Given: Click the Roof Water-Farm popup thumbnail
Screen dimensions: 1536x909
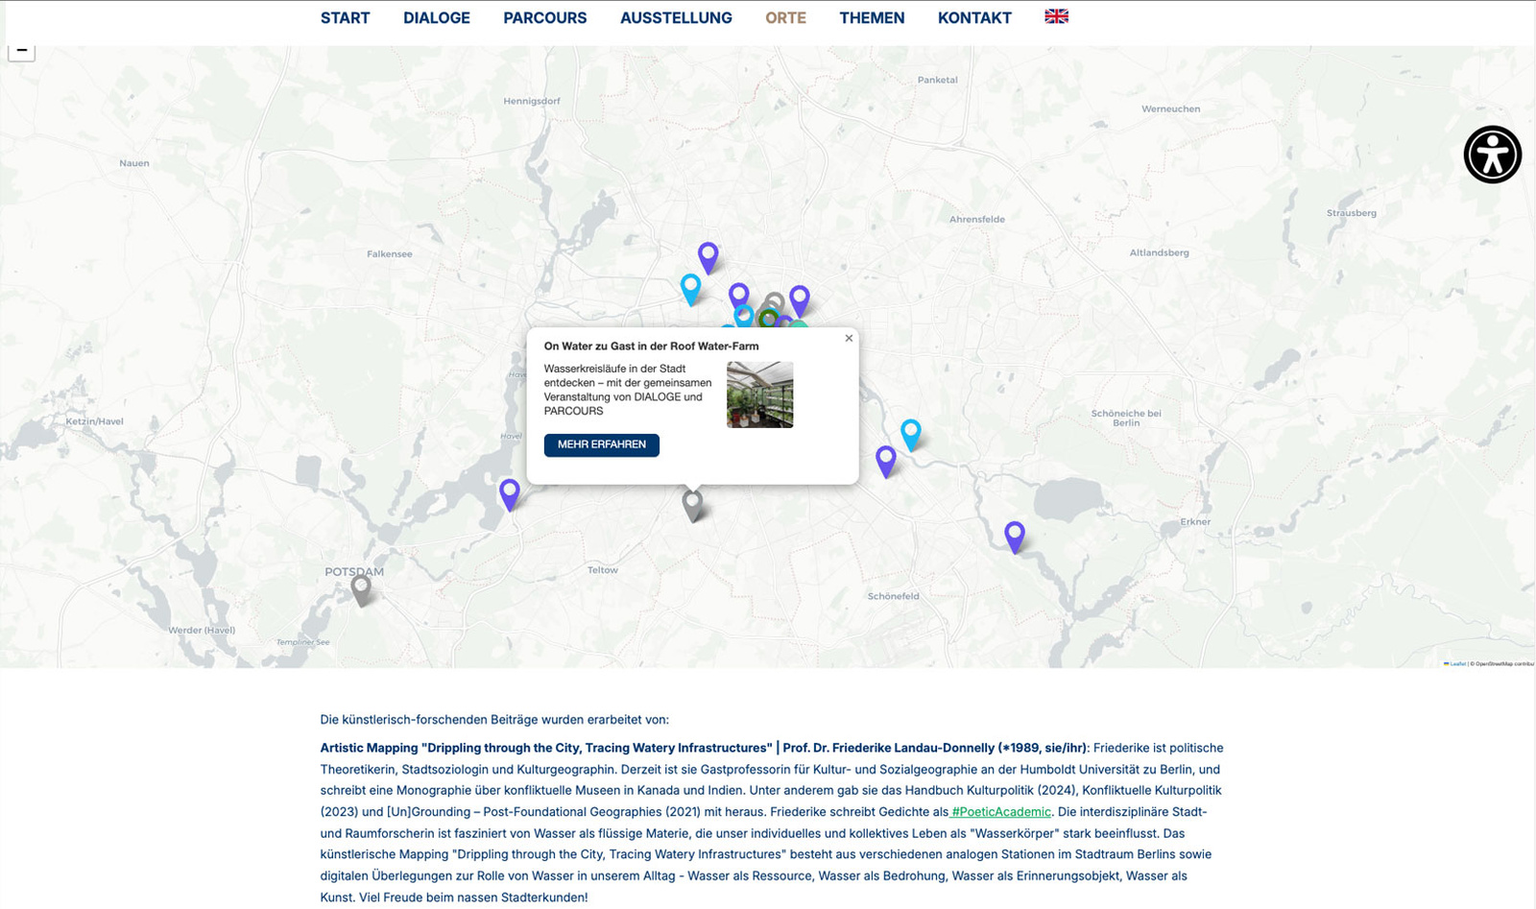Looking at the screenshot, I should pyautogui.click(x=759, y=395).
